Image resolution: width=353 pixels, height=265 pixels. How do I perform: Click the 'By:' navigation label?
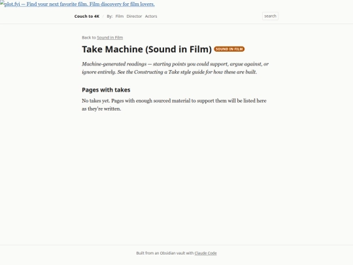tap(110, 16)
